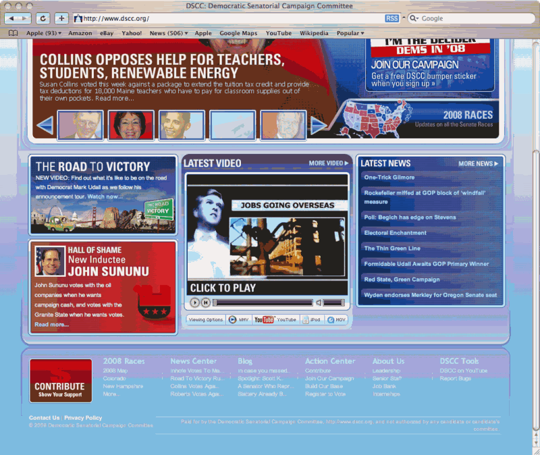This screenshot has height=455, width=540.
Task: Open the Apple (93) bookmarks dropdown
Action: click(44, 33)
